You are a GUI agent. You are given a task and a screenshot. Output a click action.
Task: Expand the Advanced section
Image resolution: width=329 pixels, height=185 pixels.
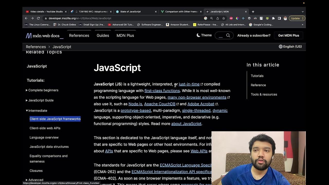coord(34,180)
